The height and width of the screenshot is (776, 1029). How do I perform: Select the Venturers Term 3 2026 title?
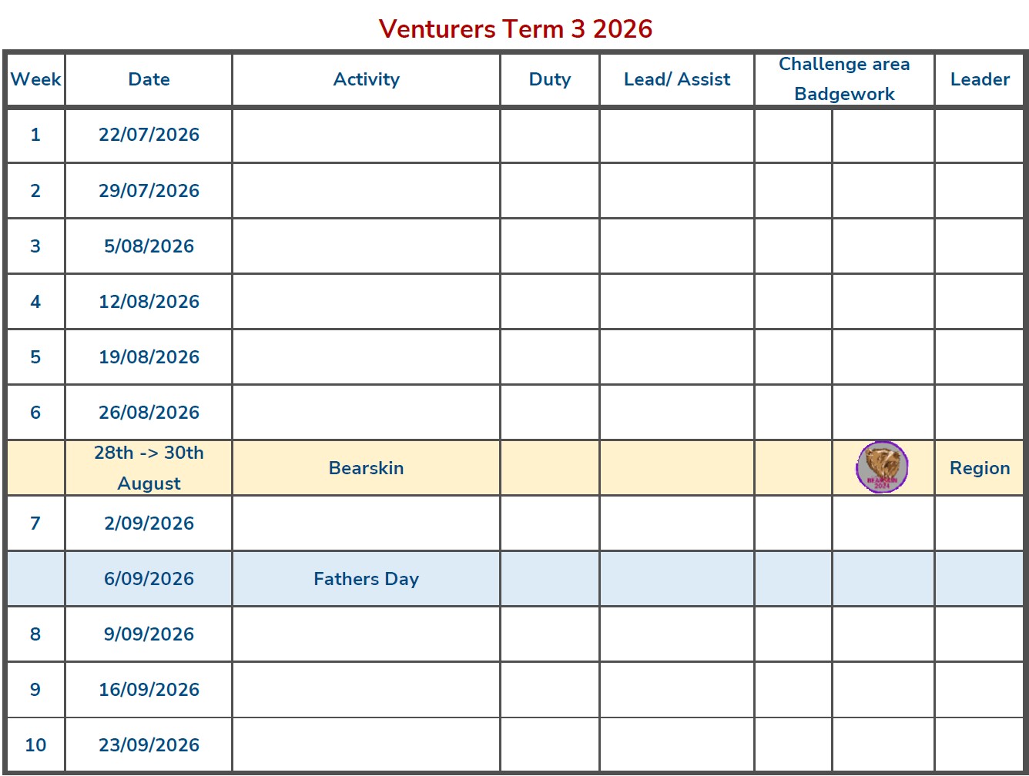[515, 28]
